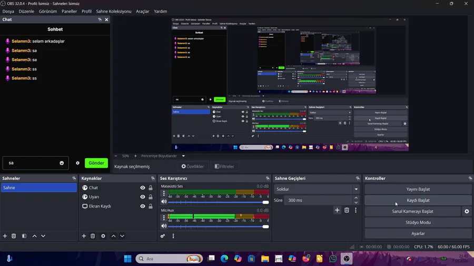Screen dimensions: 474x266
Task: Open the Paneller menu
Action: pyautogui.click(x=69, y=11)
